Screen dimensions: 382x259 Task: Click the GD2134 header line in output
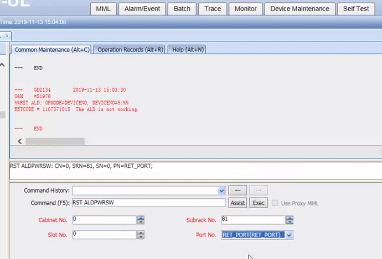70,89
